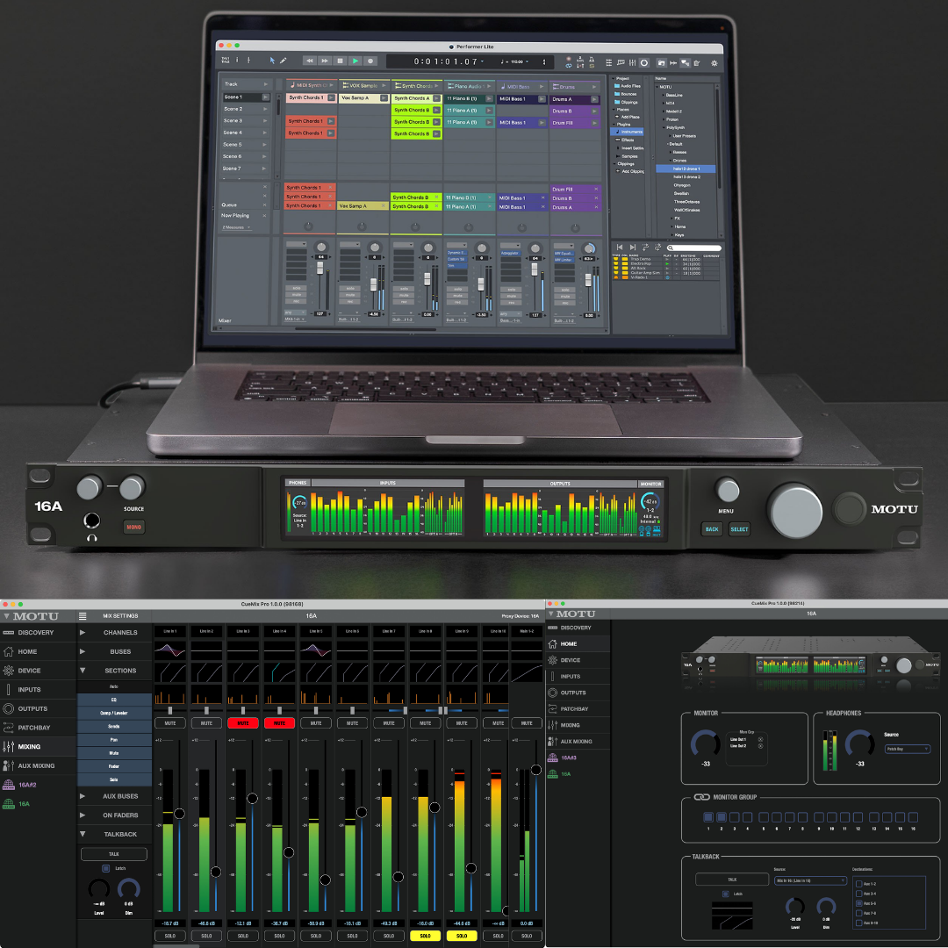
Task: Remove Line Out 2 from Mon Grp
Action: coord(760,746)
